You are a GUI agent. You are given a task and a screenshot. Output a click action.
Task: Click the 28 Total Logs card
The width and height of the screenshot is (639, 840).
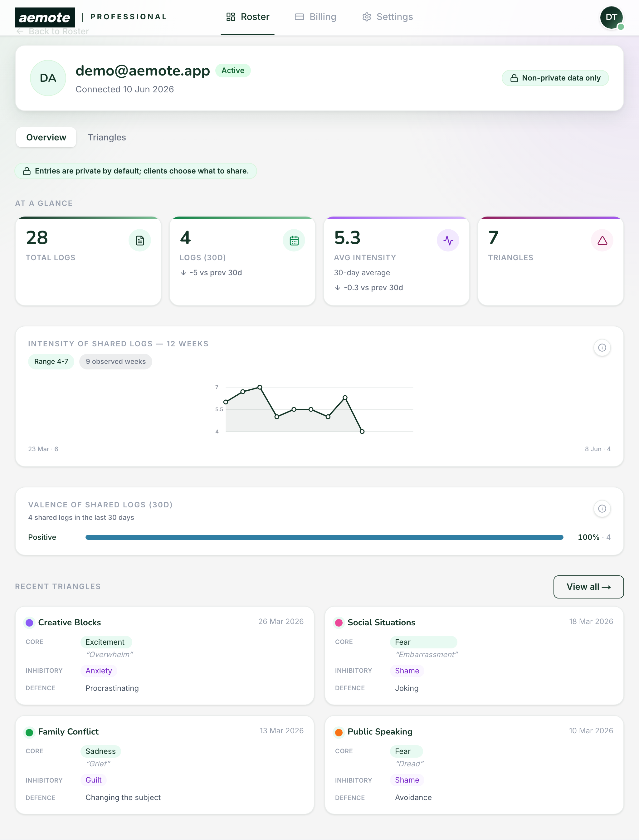click(x=88, y=261)
